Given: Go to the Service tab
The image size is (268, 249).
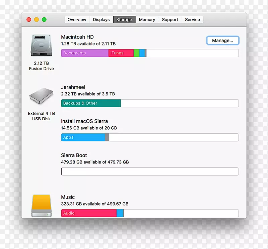Looking at the screenshot, I should tap(192, 20).
